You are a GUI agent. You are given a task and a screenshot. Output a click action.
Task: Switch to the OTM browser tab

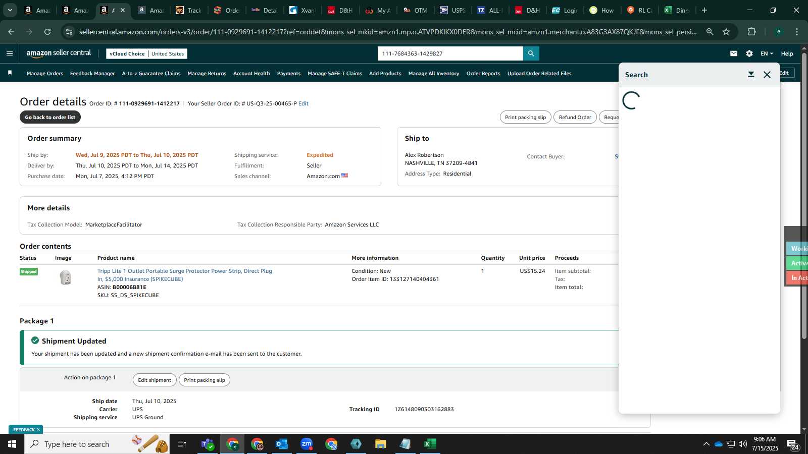[x=415, y=10]
